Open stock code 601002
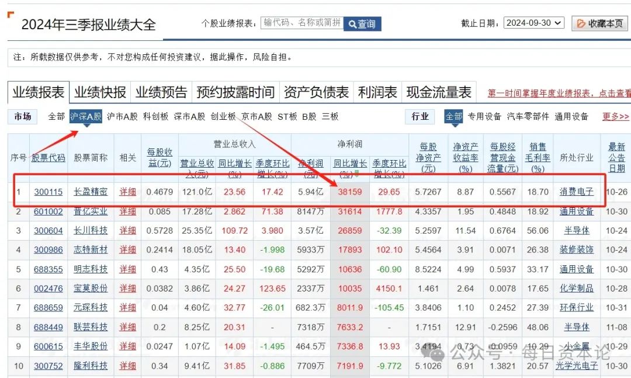This screenshot has height=378, width=631. click(x=48, y=211)
